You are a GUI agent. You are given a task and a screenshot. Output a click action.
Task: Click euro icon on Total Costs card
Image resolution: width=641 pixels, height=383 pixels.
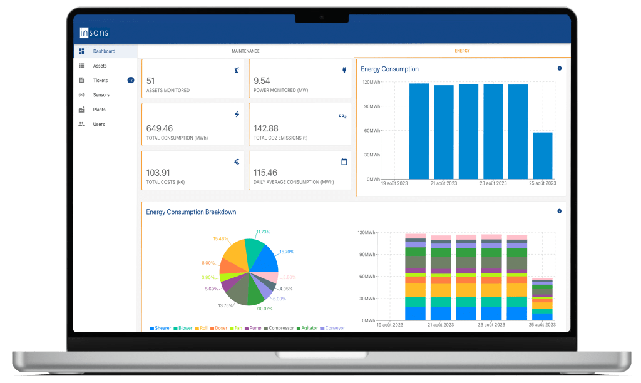(237, 161)
